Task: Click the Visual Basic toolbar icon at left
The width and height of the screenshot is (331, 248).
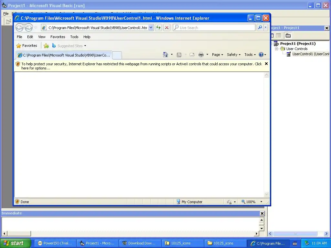Action: click(x=8, y=21)
